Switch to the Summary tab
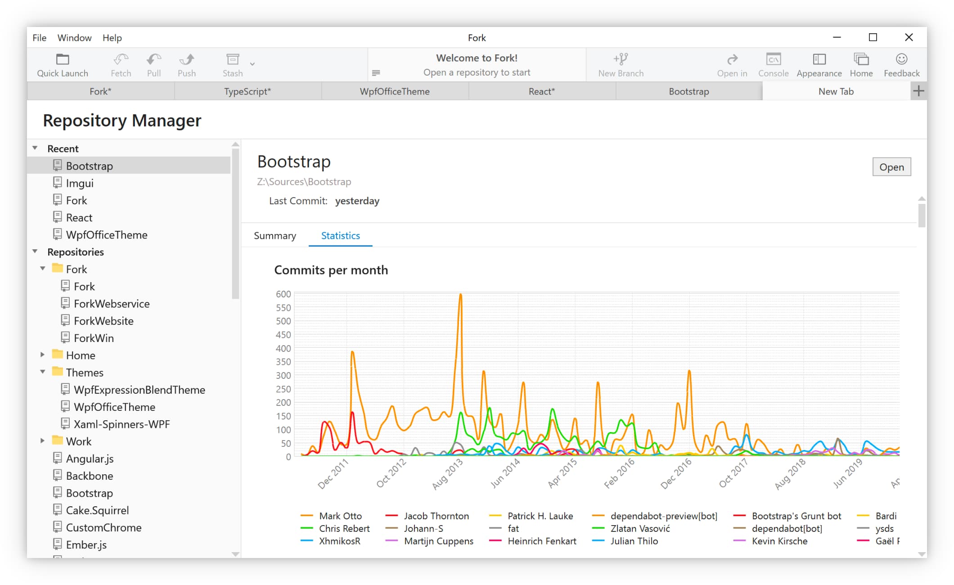 click(x=275, y=236)
